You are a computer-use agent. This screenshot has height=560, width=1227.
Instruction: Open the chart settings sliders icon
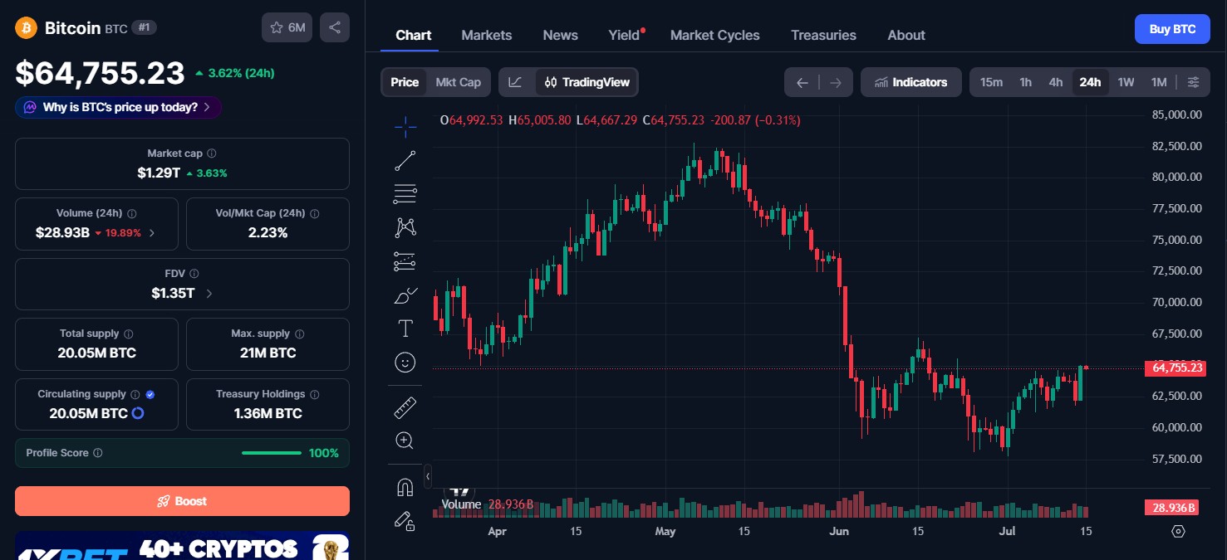(x=1193, y=82)
